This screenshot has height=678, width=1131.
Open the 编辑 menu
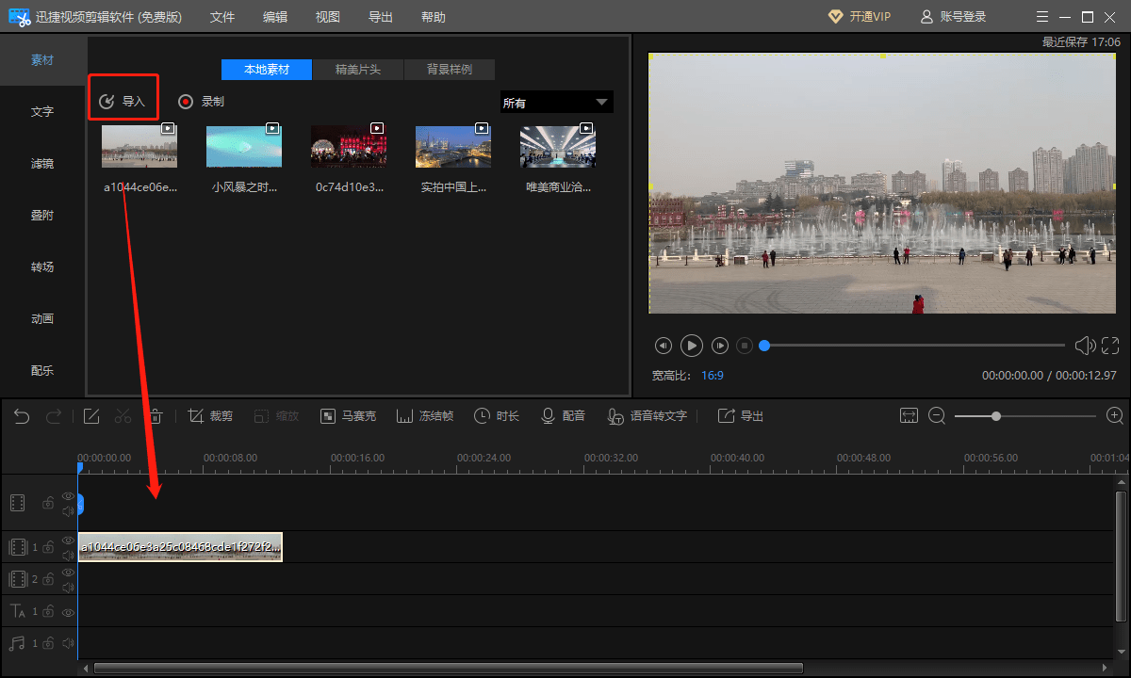point(275,17)
